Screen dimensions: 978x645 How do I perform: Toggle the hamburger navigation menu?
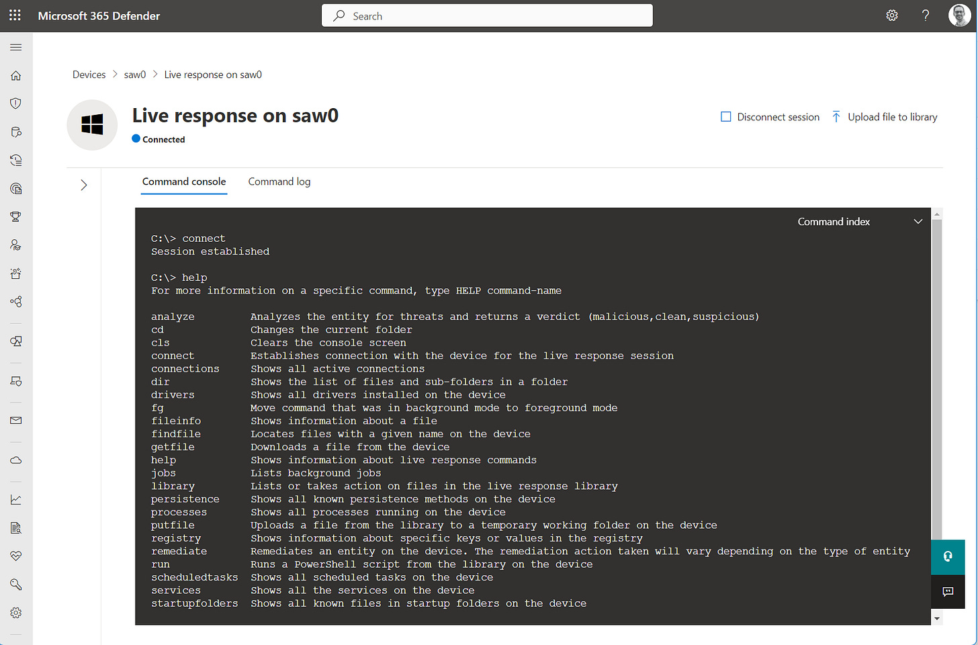(x=16, y=47)
